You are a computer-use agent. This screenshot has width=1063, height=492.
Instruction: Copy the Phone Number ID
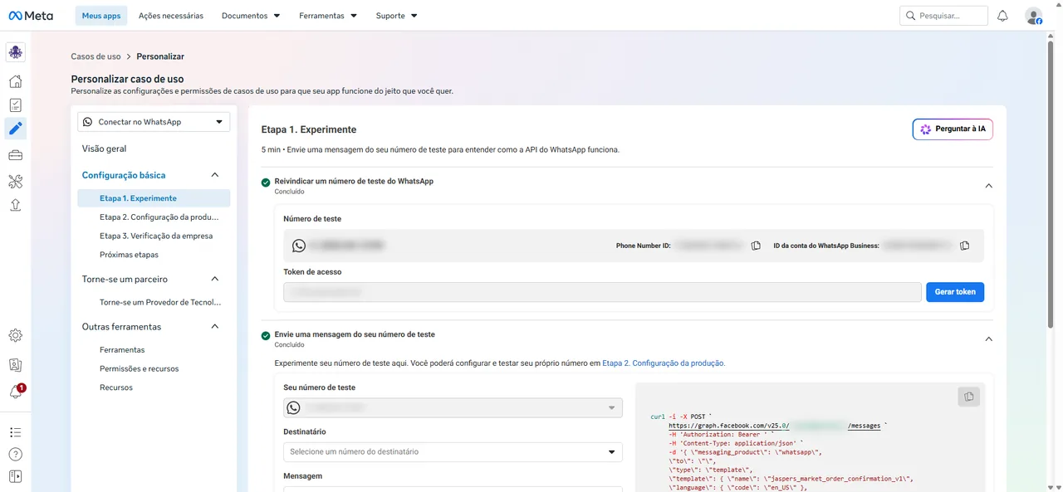(756, 246)
